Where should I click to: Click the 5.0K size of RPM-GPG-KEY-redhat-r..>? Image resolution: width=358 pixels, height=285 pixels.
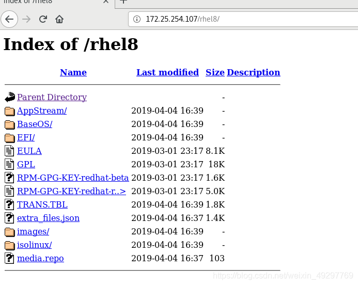(215, 191)
